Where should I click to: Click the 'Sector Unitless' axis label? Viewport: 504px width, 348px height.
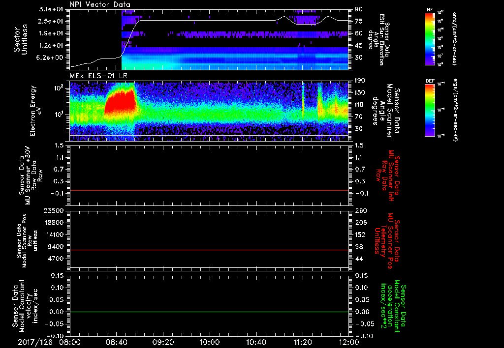pos(20,40)
